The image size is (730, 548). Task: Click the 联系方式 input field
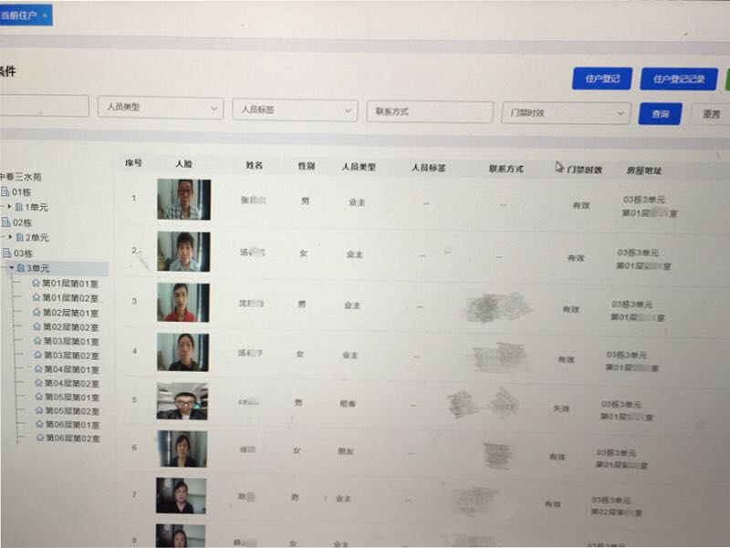point(429,111)
